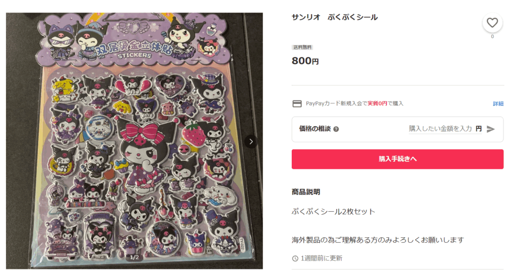Viewport: 516px width, 274px height.
Task: Click the title サンリオ ぷくぷくシール
Action: [x=335, y=18]
